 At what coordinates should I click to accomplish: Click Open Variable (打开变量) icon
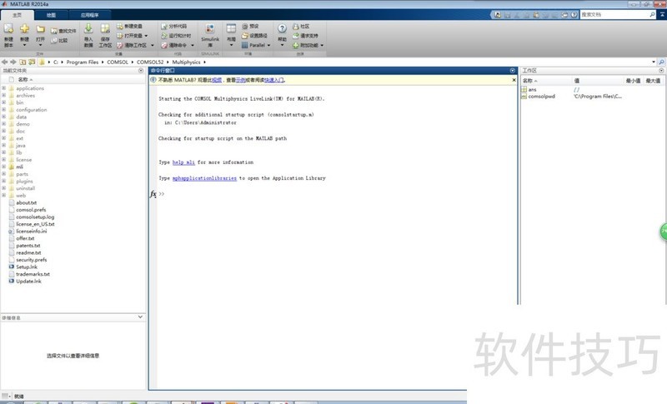pyautogui.click(x=120, y=36)
